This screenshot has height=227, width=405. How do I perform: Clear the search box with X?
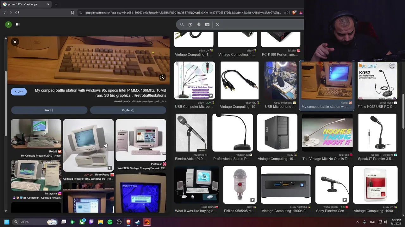[218, 25]
